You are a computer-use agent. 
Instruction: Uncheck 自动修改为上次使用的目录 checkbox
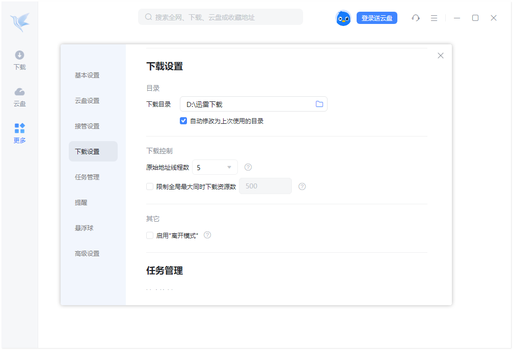point(183,121)
